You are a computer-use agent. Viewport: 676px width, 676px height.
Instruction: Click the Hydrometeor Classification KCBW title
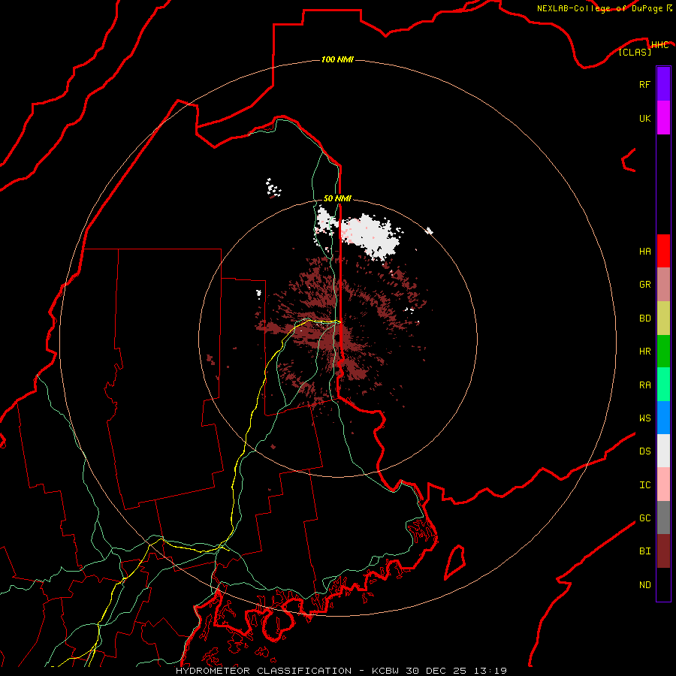point(341,671)
